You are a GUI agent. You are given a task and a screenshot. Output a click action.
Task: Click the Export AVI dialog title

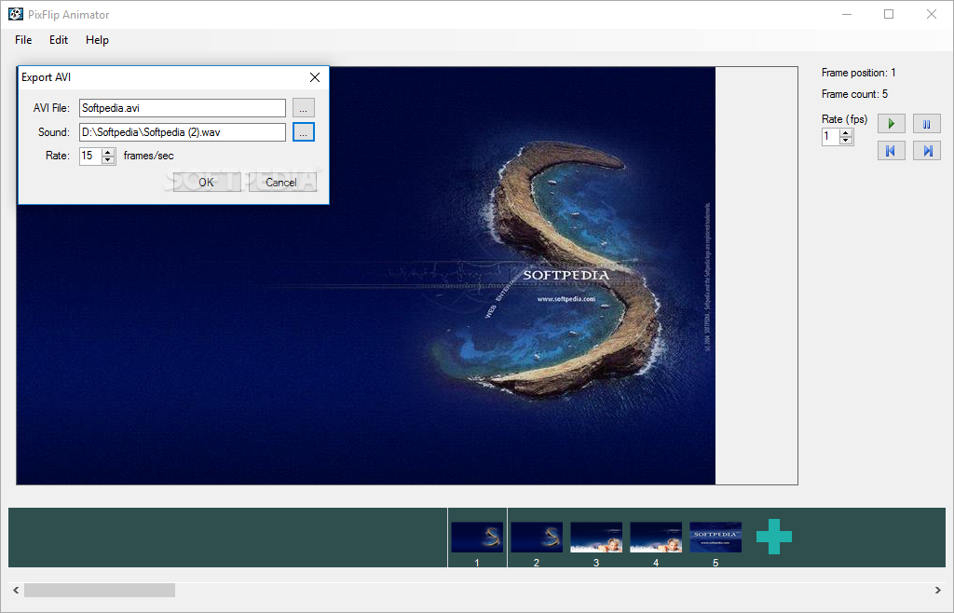point(47,77)
